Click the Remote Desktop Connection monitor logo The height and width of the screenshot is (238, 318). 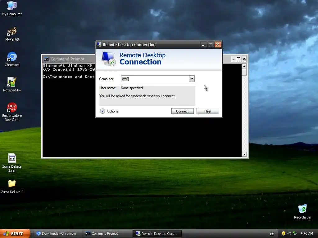coord(108,59)
